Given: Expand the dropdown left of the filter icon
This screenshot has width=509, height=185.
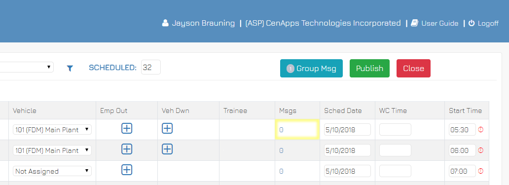Looking at the screenshot, I should click(27, 67).
